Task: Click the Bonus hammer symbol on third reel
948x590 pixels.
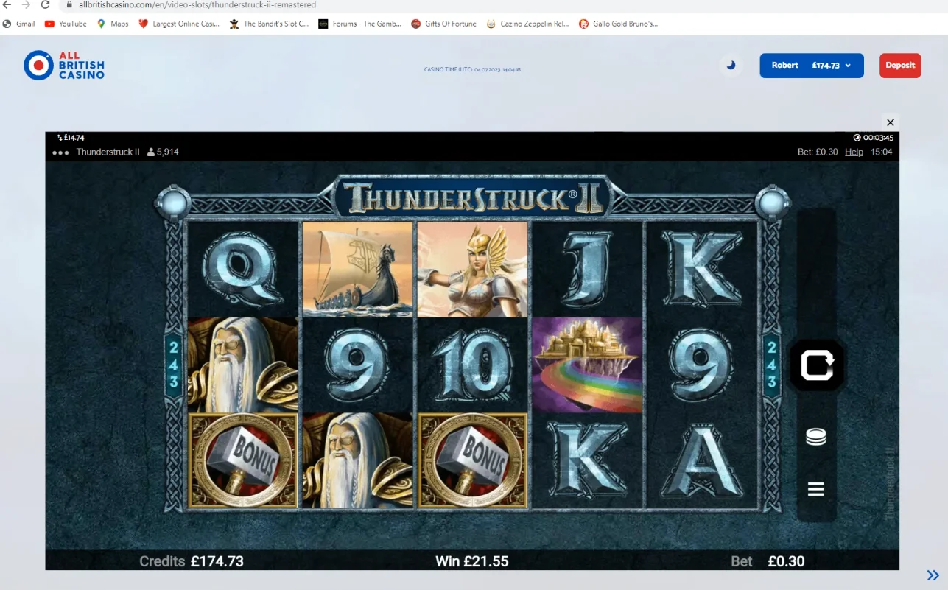Action: pyautogui.click(x=472, y=460)
